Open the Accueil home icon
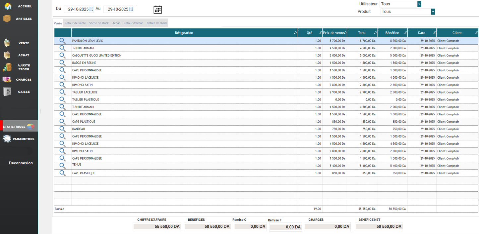479x234 pixels. [8, 6]
